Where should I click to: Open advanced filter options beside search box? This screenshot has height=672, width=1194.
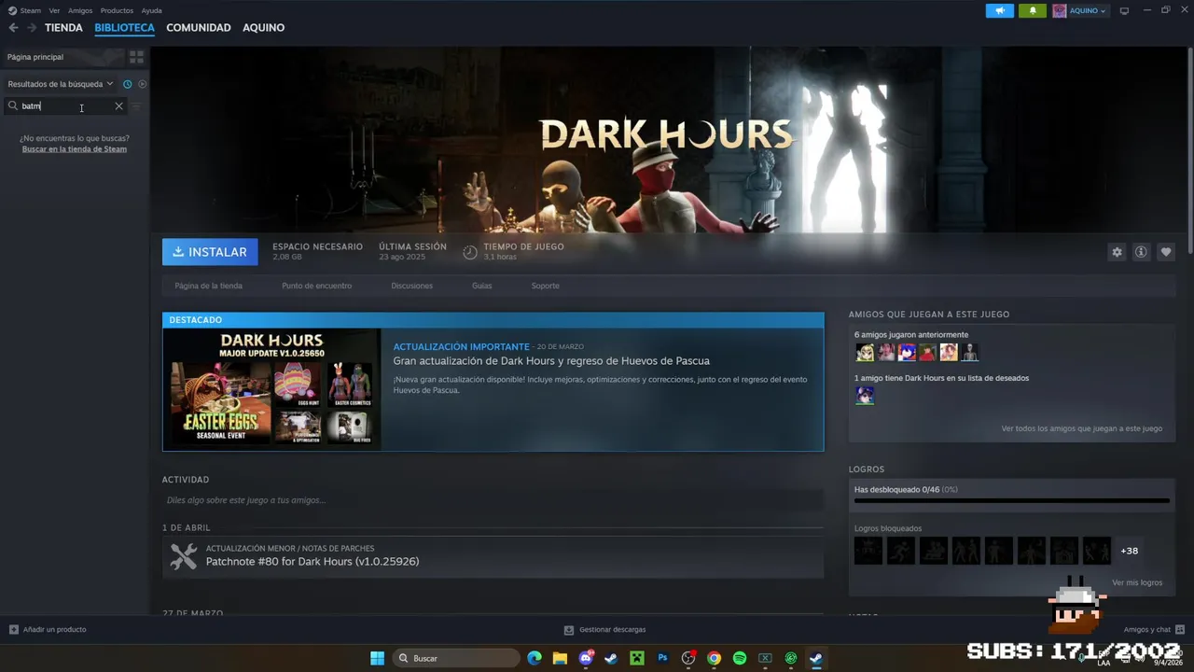[x=136, y=106]
